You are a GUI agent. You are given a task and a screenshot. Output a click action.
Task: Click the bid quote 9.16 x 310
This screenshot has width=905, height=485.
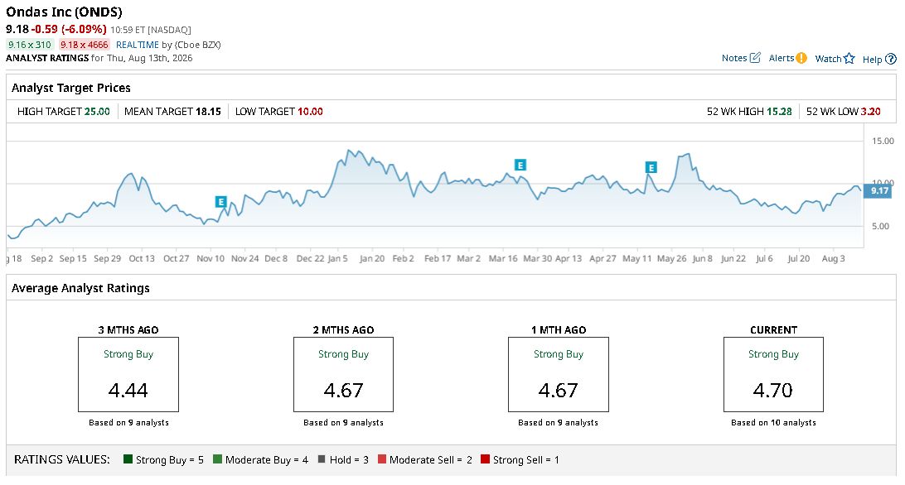click(x=30, y=45)
